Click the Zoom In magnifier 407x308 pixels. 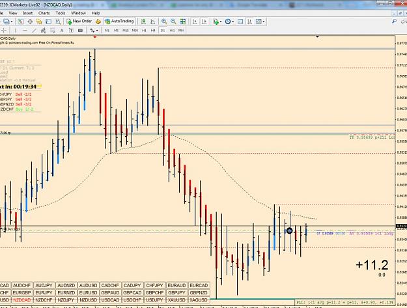point(164,21)
